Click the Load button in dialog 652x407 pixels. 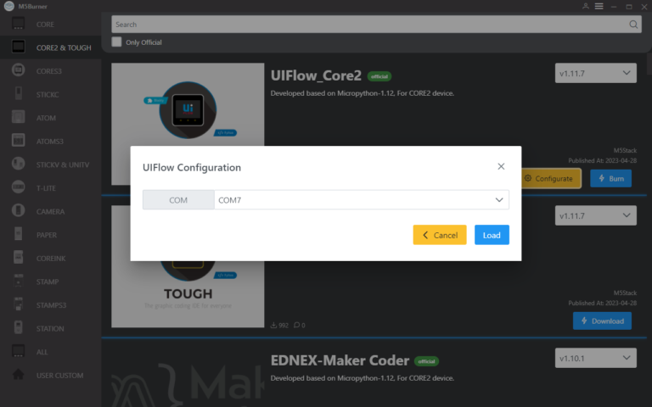pyautogui.click(x=492, y=235)
